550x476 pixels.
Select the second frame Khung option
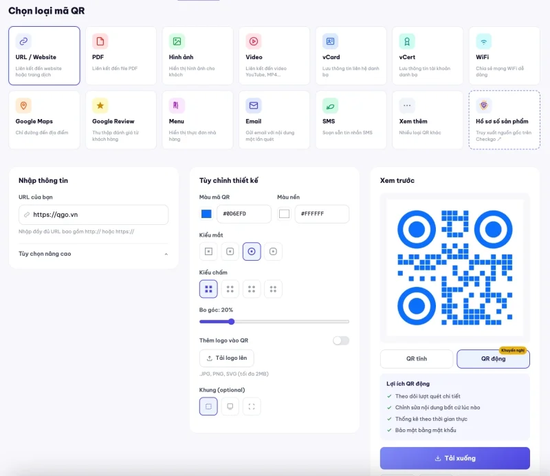pos(230,407)
